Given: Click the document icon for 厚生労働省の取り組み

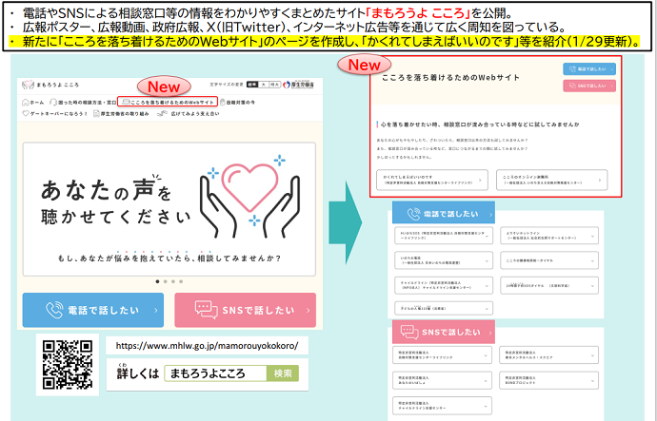Looking at the screenshot, I should [x=96, y=113].
